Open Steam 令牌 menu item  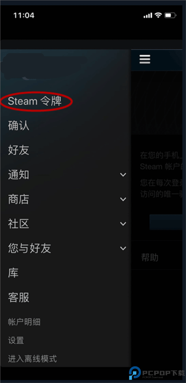[x=35, y=101]
